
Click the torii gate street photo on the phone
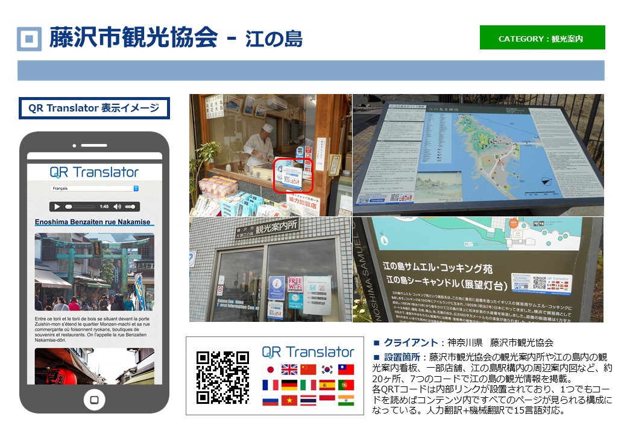(x=95, y=272)
